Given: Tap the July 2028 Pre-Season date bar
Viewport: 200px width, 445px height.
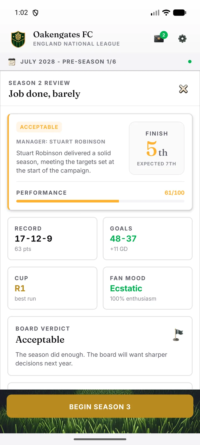Looking at the screenshot, I should tap(100, 62).
